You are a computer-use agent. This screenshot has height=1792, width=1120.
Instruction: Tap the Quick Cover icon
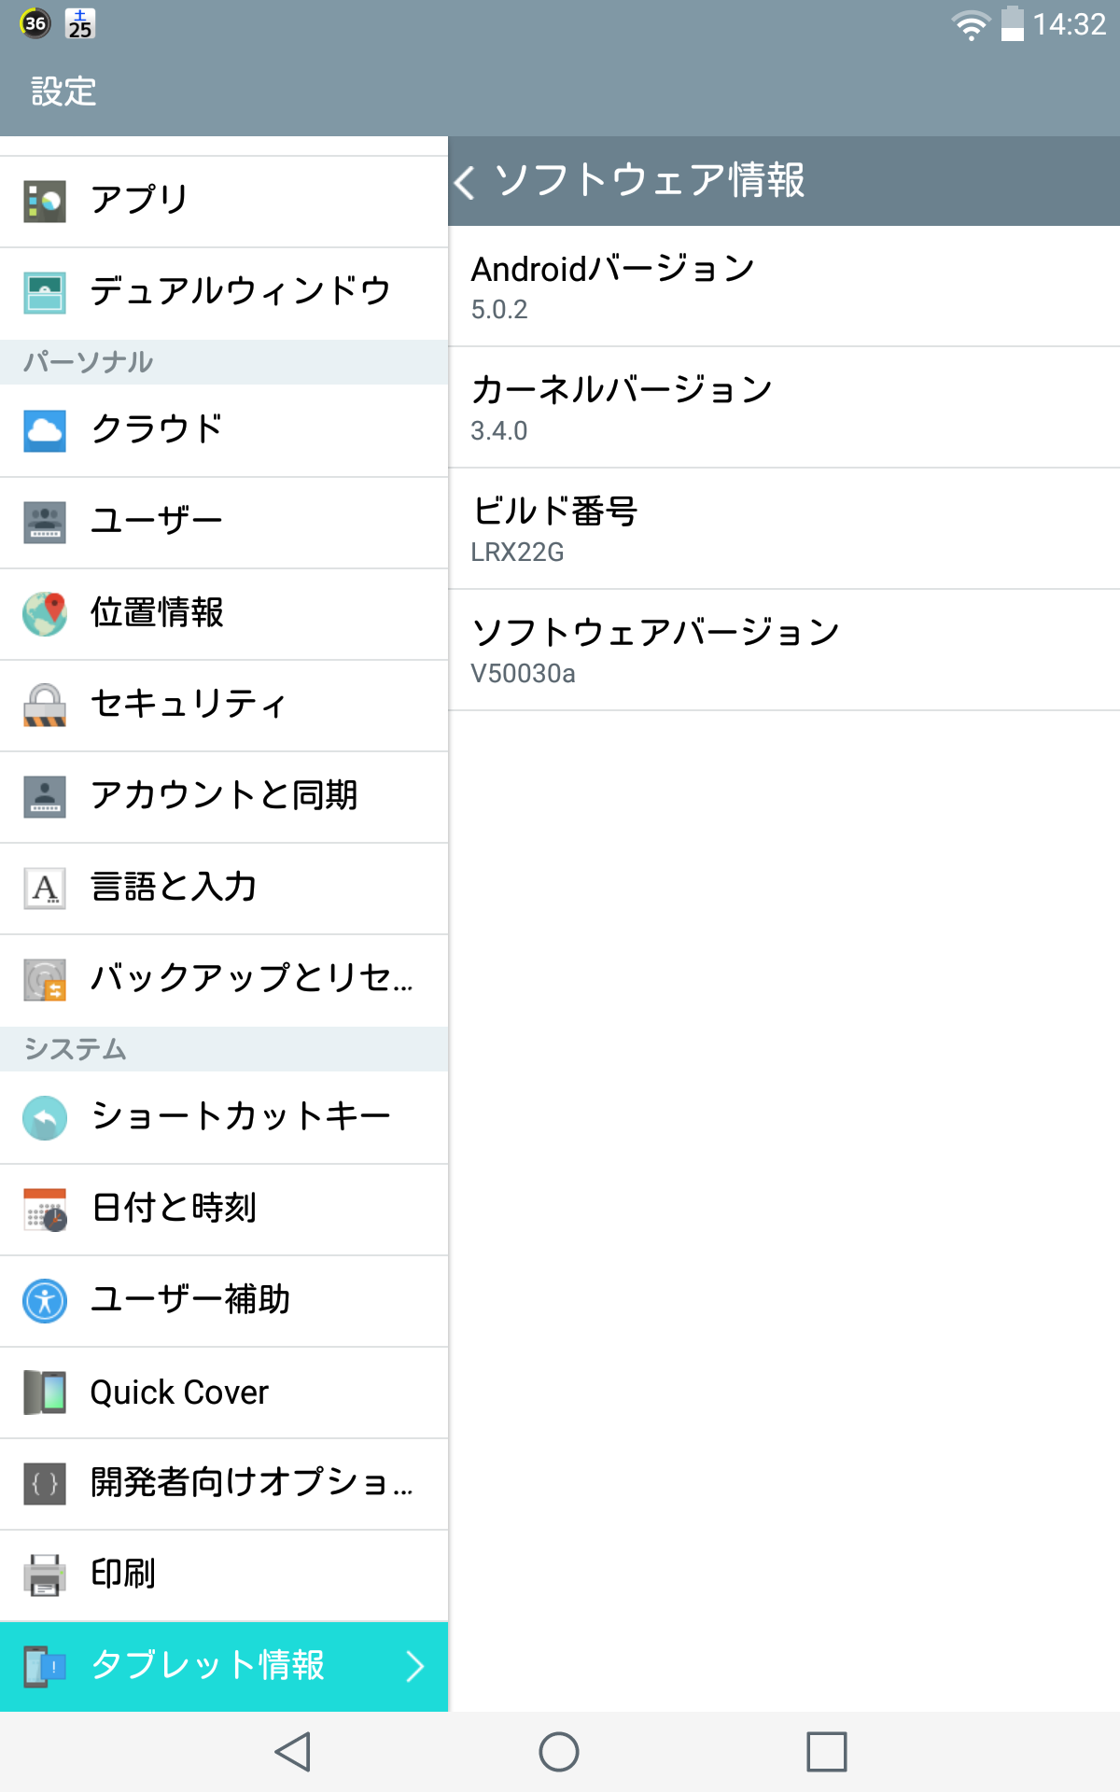[x=45, y=1392]
